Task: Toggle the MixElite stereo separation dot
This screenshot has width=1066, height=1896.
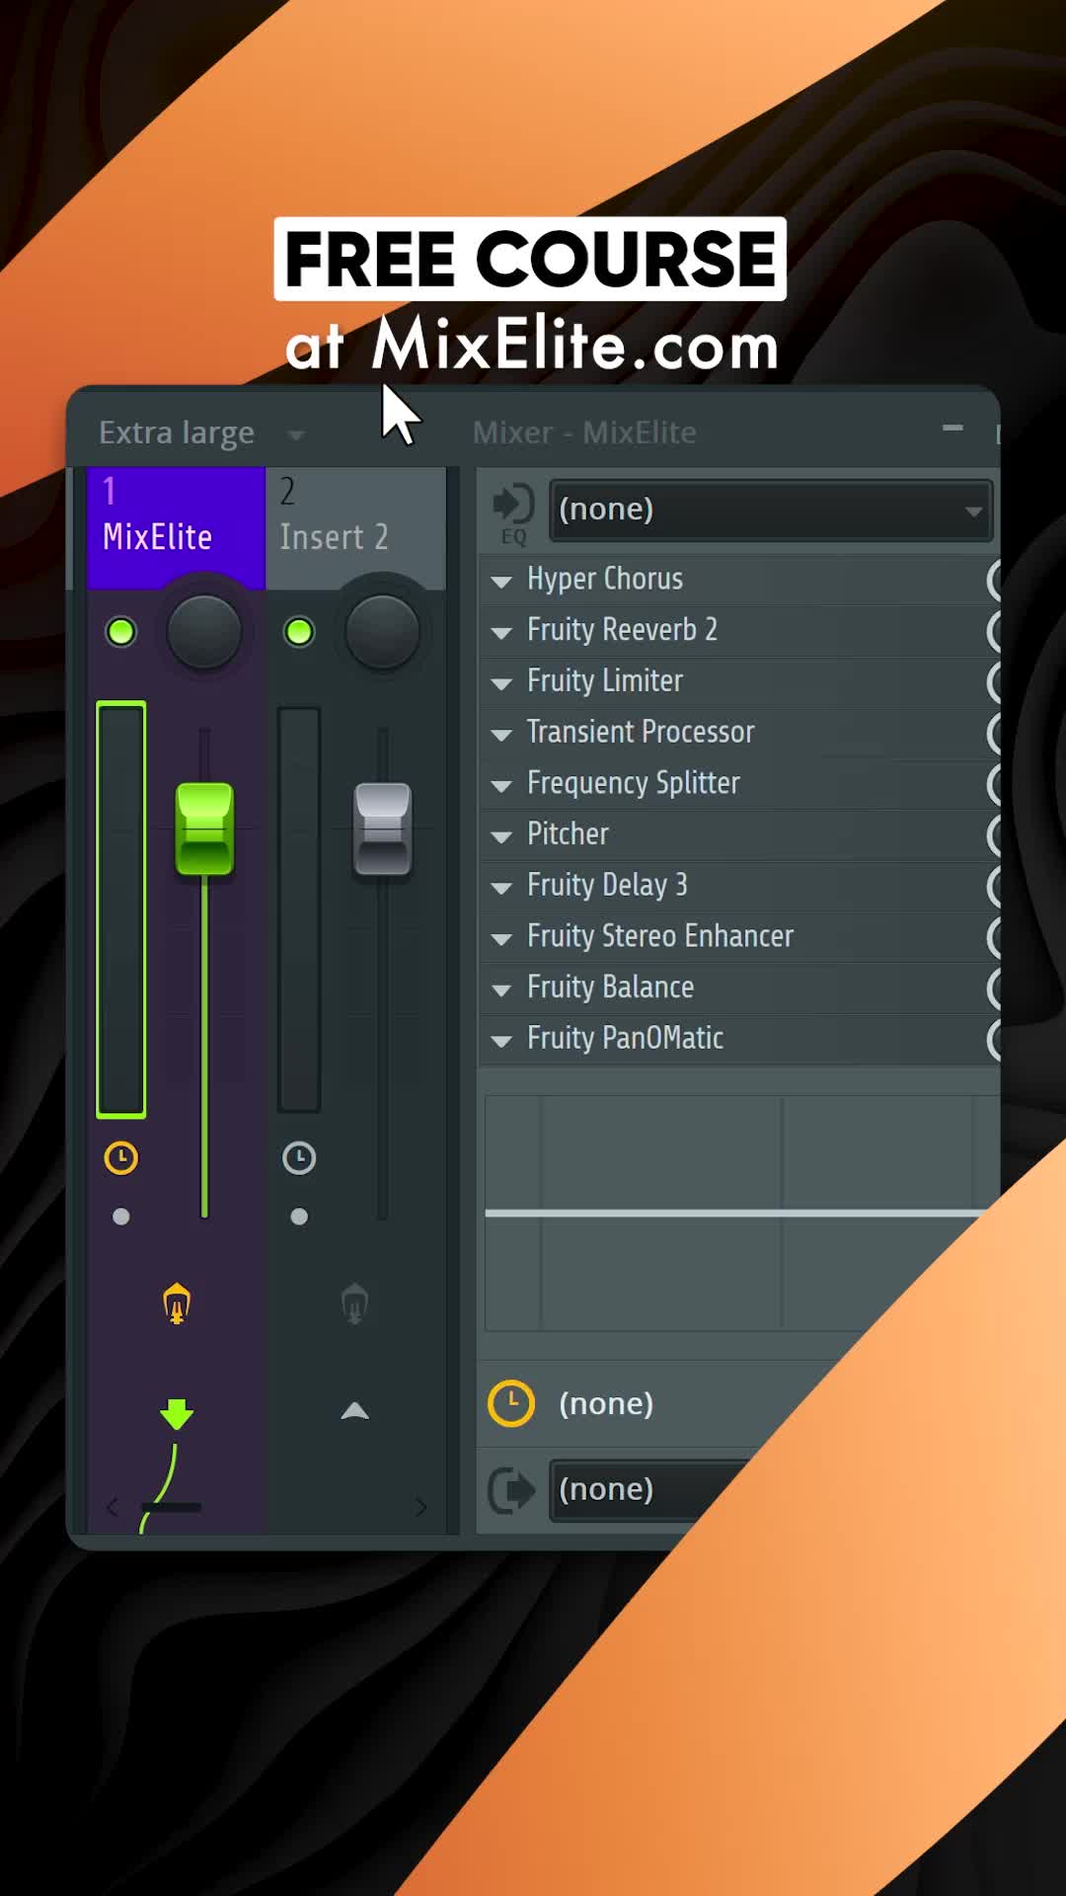Action: point(121,1217)
